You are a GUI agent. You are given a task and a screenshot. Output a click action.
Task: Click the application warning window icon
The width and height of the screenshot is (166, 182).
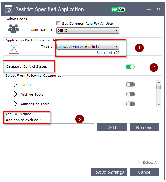(x=14, y=49)
